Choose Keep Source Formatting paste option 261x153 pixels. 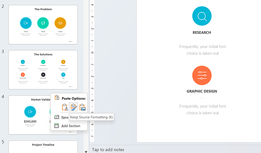click(73, 107)
